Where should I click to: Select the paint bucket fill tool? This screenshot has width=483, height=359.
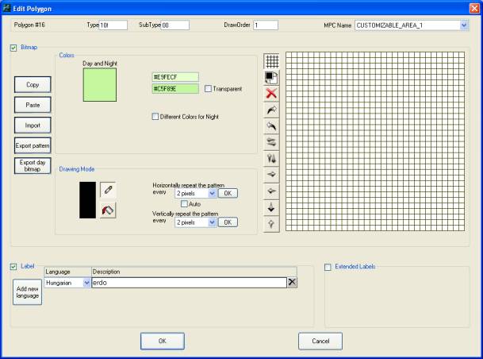pyautogui.click(x=108, y=210)
